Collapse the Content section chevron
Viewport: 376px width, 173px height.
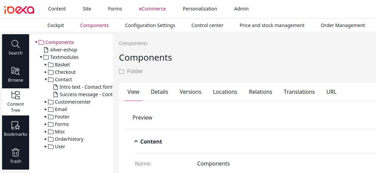136,142
